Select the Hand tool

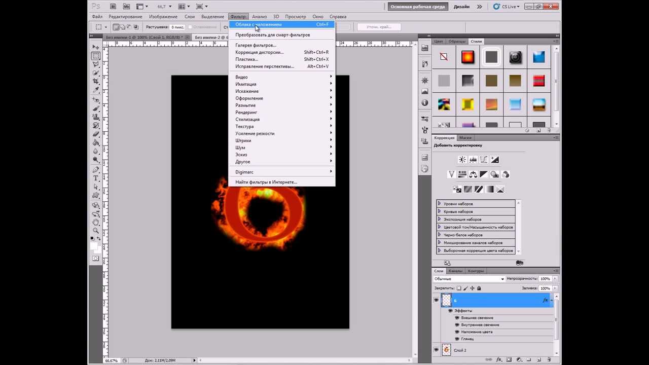coord(96,222)
